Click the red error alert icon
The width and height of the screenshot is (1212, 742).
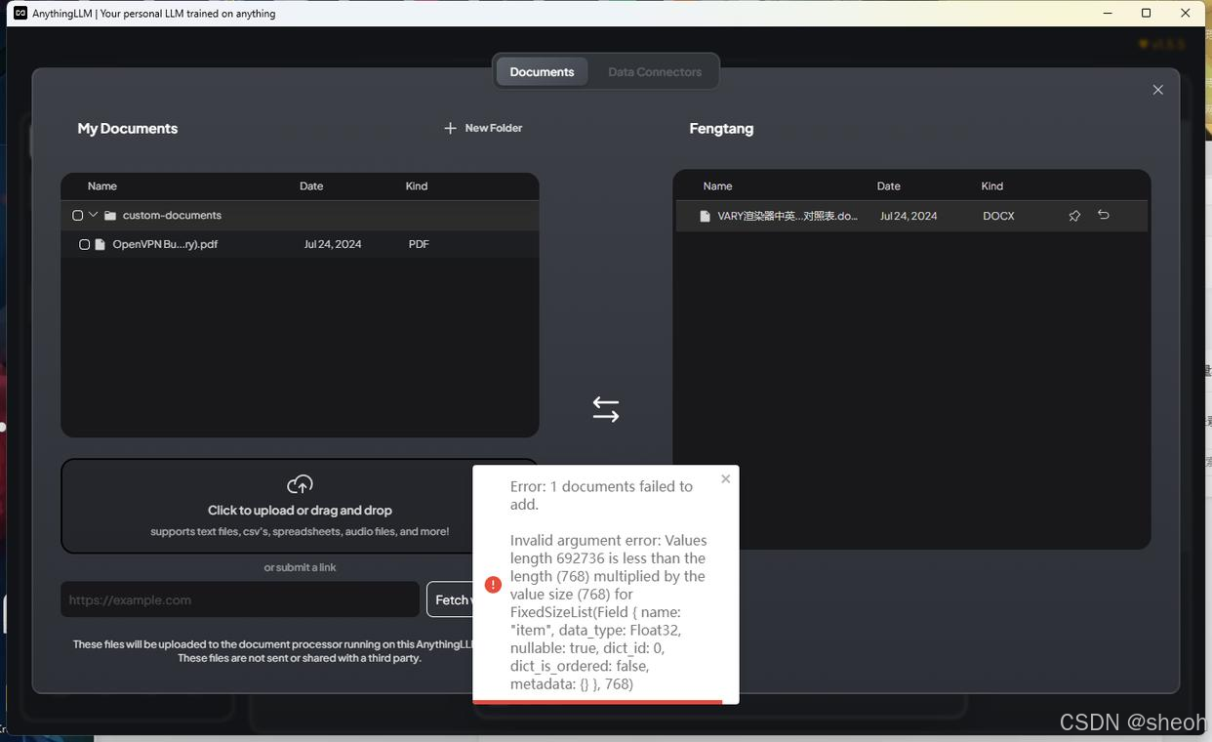493,585
